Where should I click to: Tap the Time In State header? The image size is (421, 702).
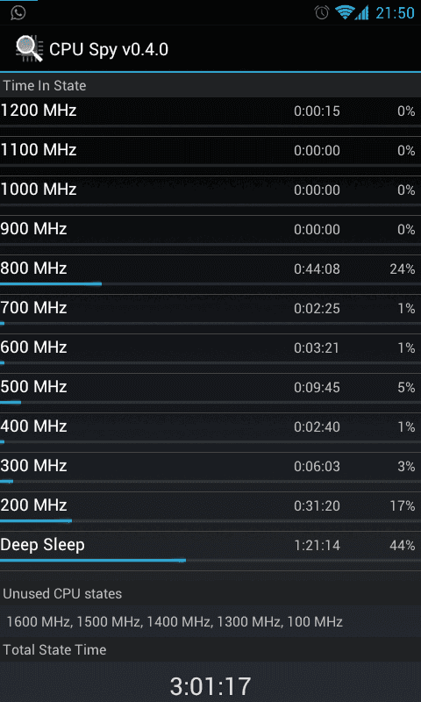pyautogui.click(x=45, y=85)
